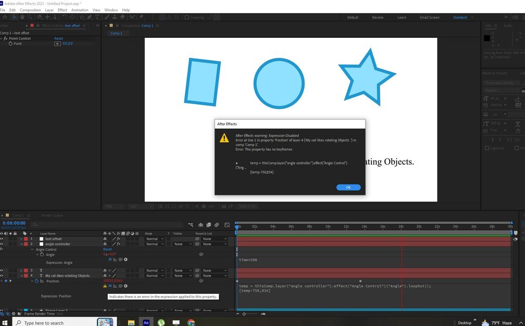Toggle the fx switch on the text offset layer
Image resolution: width=525 pixels, height=326 pixels.
tap(118, 239)
